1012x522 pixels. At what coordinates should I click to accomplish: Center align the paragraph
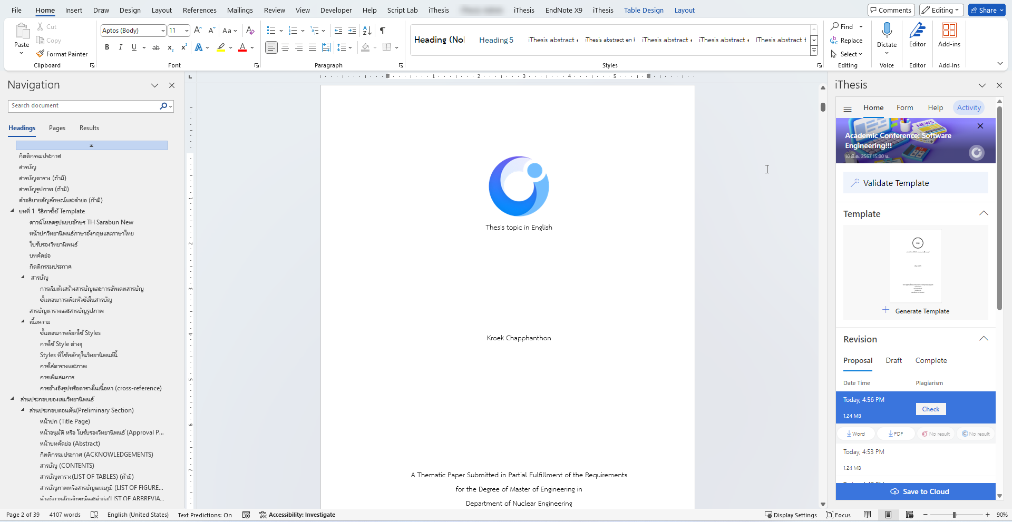[x=285, y=47]
